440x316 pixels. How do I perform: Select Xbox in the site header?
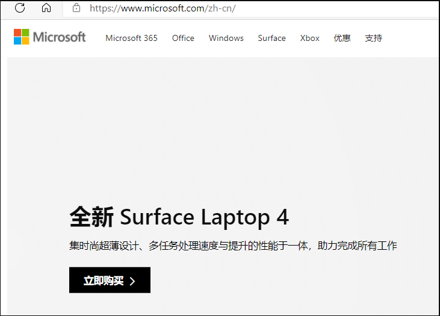point(310,38)
